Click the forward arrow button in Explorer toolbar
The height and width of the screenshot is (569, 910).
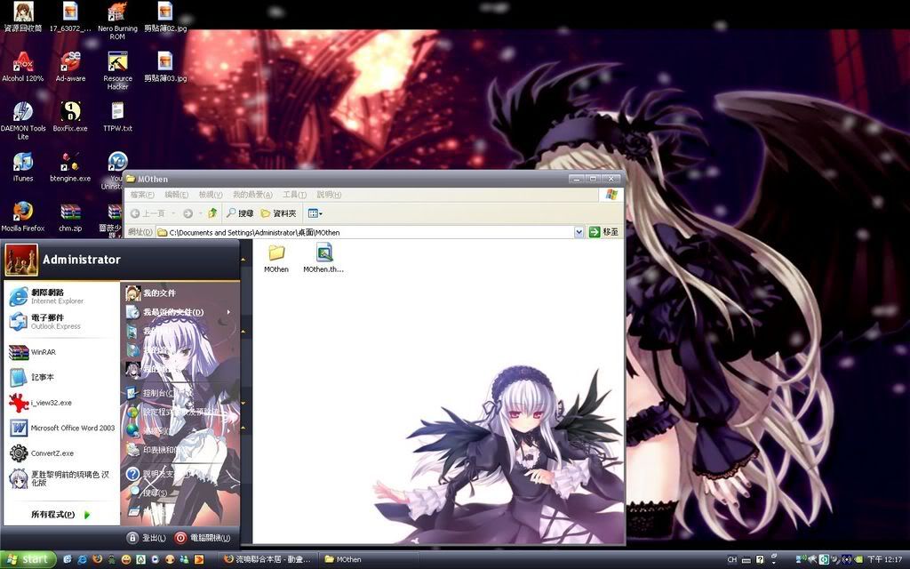188,213
